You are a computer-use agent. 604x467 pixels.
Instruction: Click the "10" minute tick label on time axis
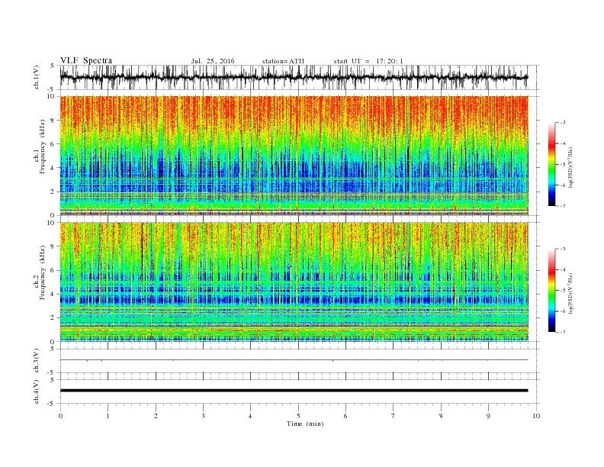point(536,416)
